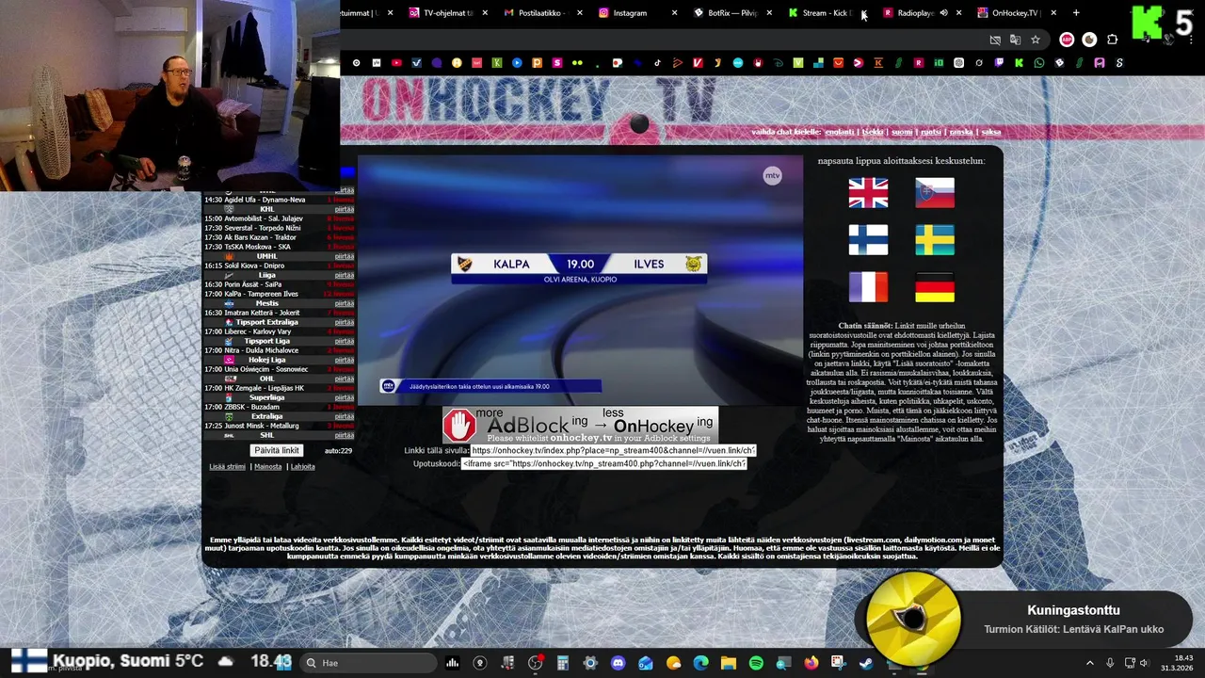The width and height of the screenshot is (1205, 678).
Task: Start chat with the Swedish flag
Action: point(935,239)
